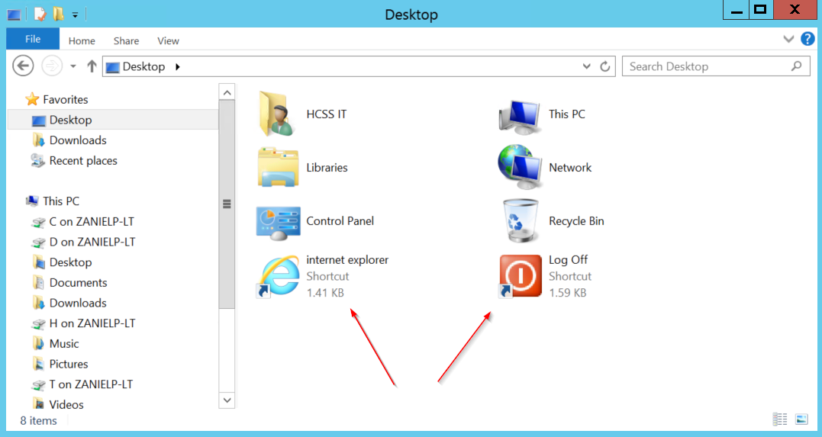Screen dimensions: 822x437
Task: Refresh the Desktop folder view
Action: 604,66
